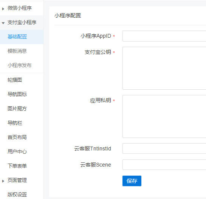
Task: Navigate to 导航图标 settings
Action: tap(17, 94)
